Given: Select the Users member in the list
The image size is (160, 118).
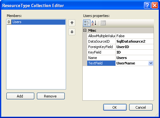Looking at the screenshot, I should (36, 22).
